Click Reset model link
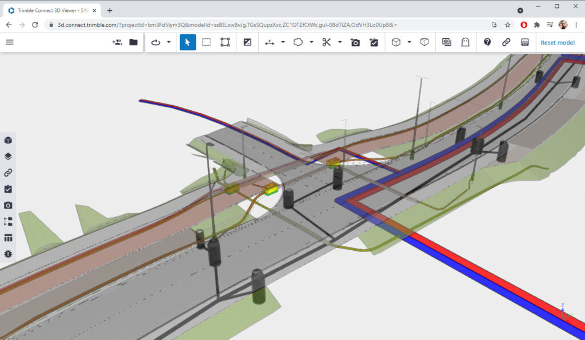This screenshot has width=585, height=340. pyautogui.click(x=557, y=42)
